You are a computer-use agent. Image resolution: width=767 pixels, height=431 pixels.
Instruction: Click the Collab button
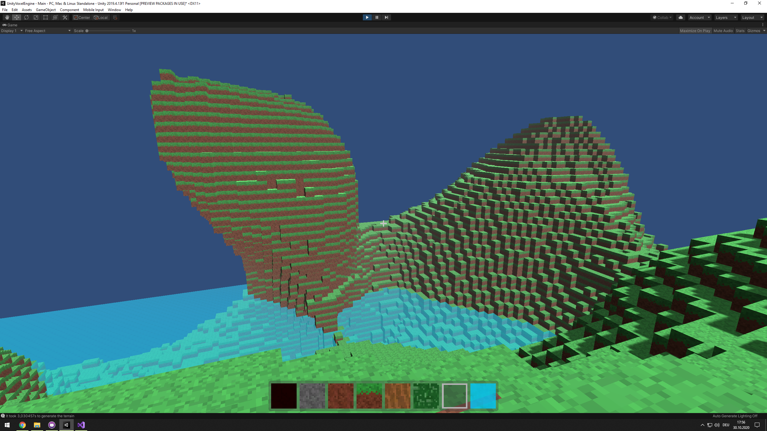(x=662, y=17)
